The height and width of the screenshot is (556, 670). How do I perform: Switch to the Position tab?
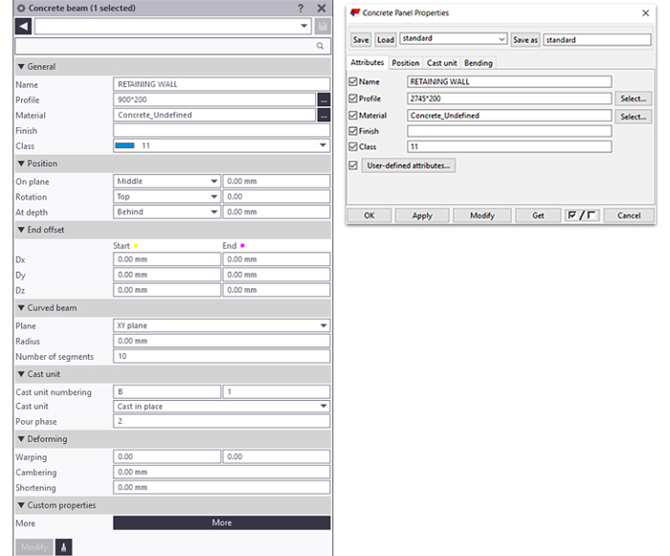click(x=405, y=63)
